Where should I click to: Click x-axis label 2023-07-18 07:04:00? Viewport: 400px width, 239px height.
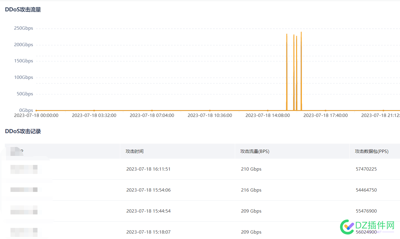pos(152,115)
